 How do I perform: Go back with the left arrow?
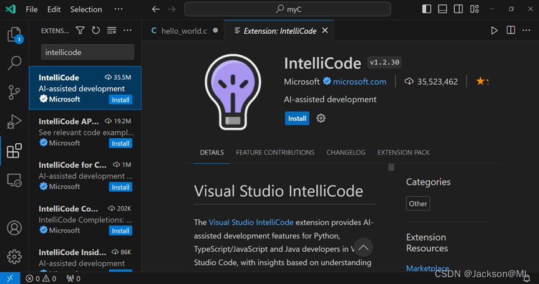[x=156, y=9]
